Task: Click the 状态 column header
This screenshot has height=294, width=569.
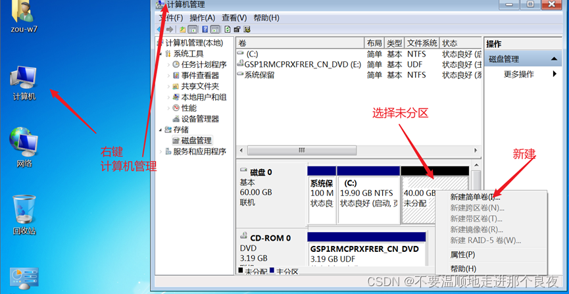Action: click(x=461, y=43)
